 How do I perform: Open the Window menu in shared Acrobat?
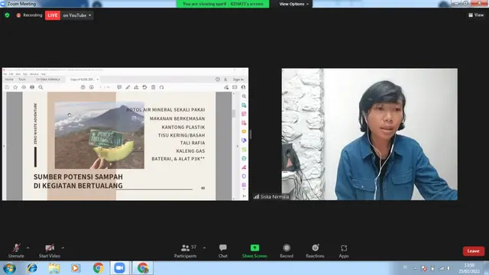tap(34, 74)
